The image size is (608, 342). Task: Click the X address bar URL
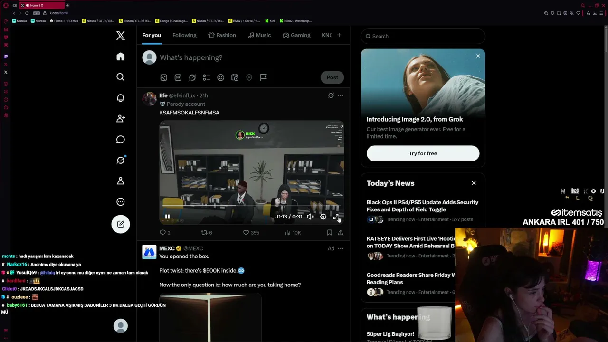pos(59,13)
